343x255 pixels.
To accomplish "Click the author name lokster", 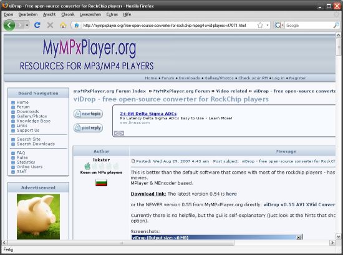I will pos(101,160).
